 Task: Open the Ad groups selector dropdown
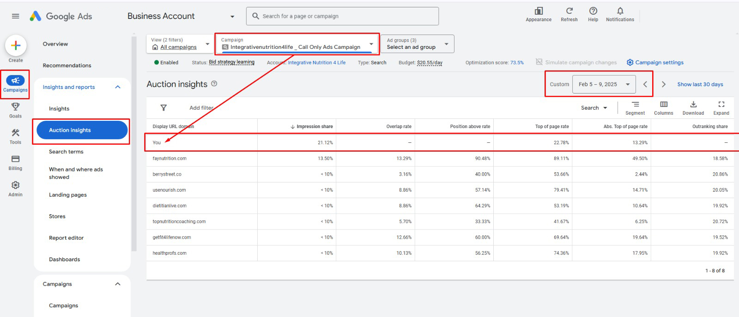pyautogui.click(x=418, y=44)
